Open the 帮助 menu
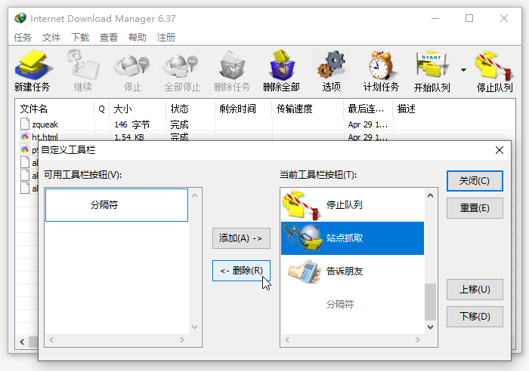The width and height of the screenshot is (529, 371). pos(138,38)
